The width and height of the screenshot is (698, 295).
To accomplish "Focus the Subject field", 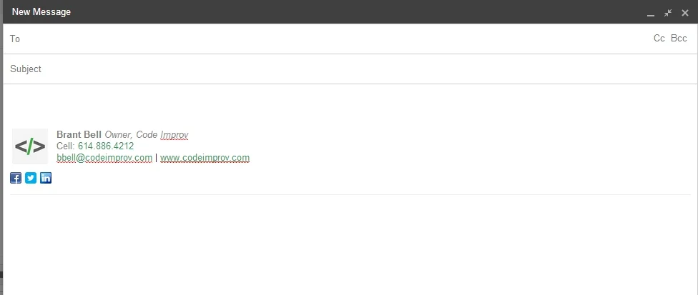I will [350, 69].
